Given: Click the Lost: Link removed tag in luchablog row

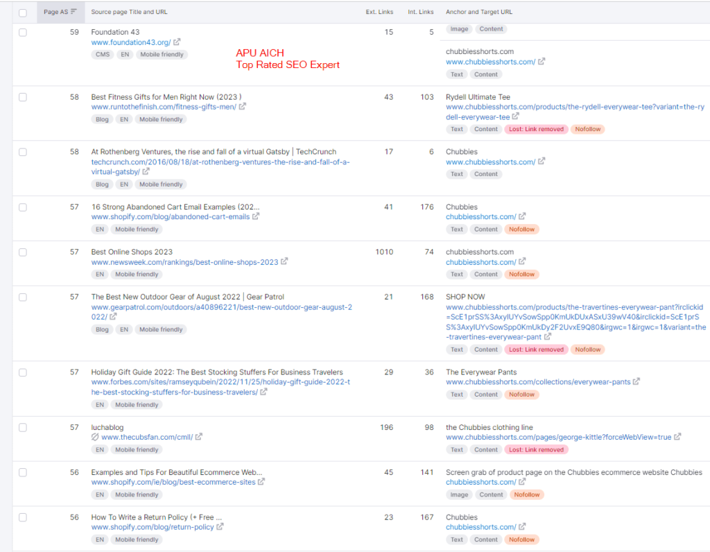Looking at the screenshot, I should (x=535, y=449).
